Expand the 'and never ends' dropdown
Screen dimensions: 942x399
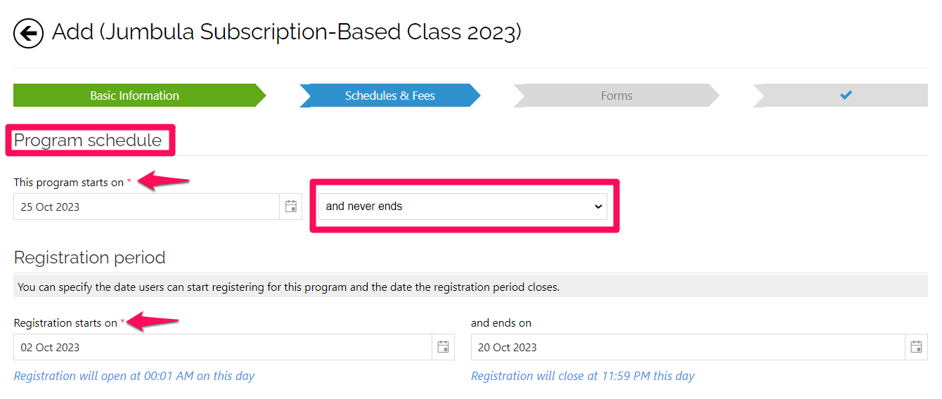463,207
